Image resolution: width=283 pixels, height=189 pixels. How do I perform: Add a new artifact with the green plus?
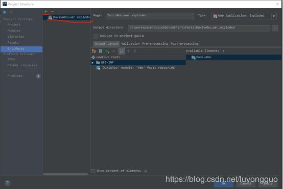click(x=46, y=11)
